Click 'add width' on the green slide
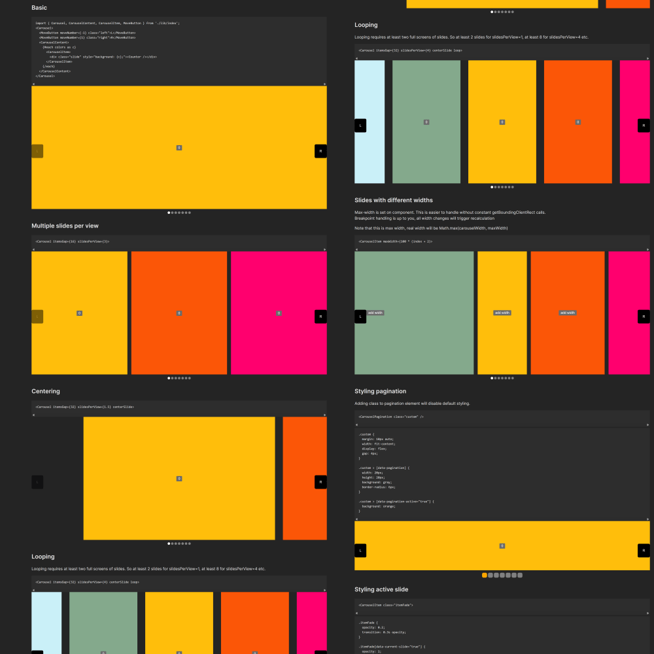This screenshot has width=654, height=654. pos(375,313)
